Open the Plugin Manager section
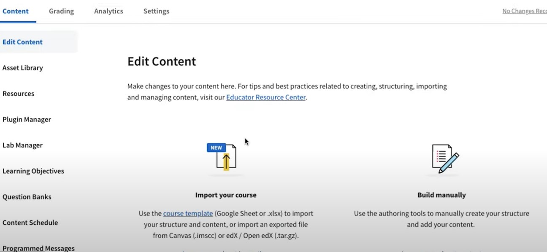This screenshot has height=252, width=547. pos(27,120)
